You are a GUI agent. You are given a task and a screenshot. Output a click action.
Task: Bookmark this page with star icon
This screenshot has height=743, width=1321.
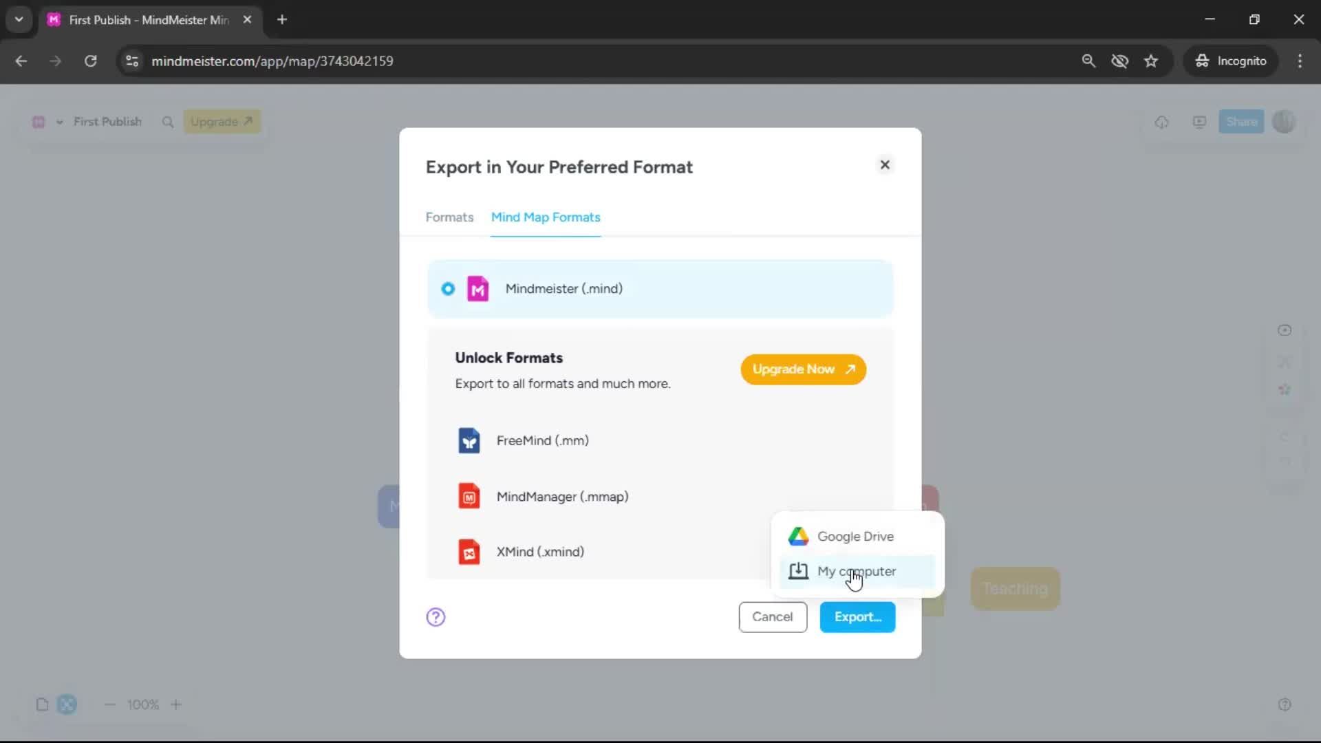click(x=1151, y=61)
